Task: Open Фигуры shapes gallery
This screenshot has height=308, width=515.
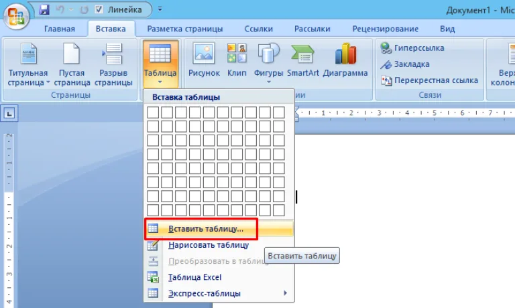Action: [x=268, y=64]
